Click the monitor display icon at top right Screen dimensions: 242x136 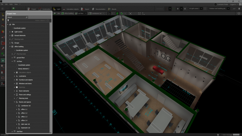click(239, 13)
